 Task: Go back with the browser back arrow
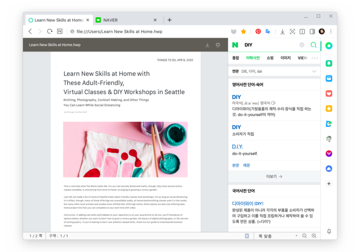[30, 31]
